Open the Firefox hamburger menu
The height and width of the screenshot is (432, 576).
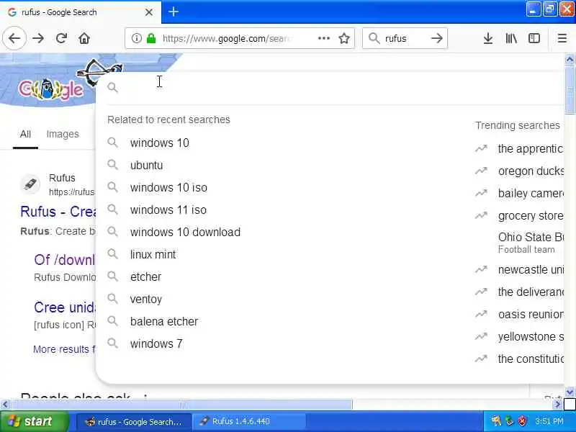click(562, 38)
